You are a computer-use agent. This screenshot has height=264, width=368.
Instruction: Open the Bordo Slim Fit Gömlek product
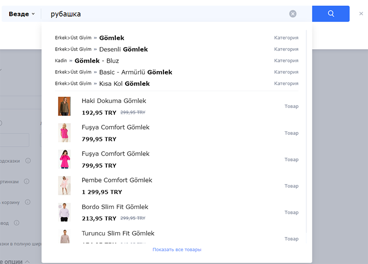pos(115,207)
